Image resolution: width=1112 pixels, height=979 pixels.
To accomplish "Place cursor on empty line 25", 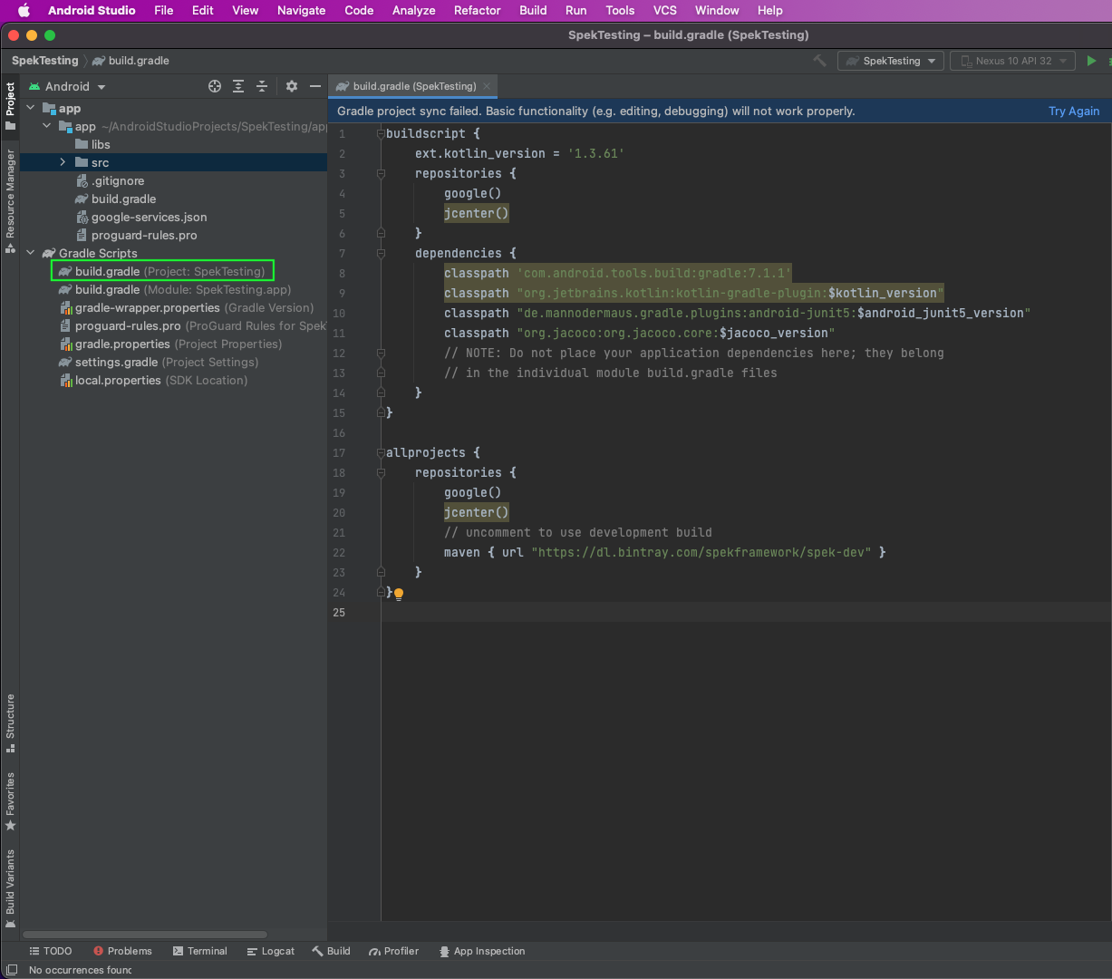I will 746,612.
